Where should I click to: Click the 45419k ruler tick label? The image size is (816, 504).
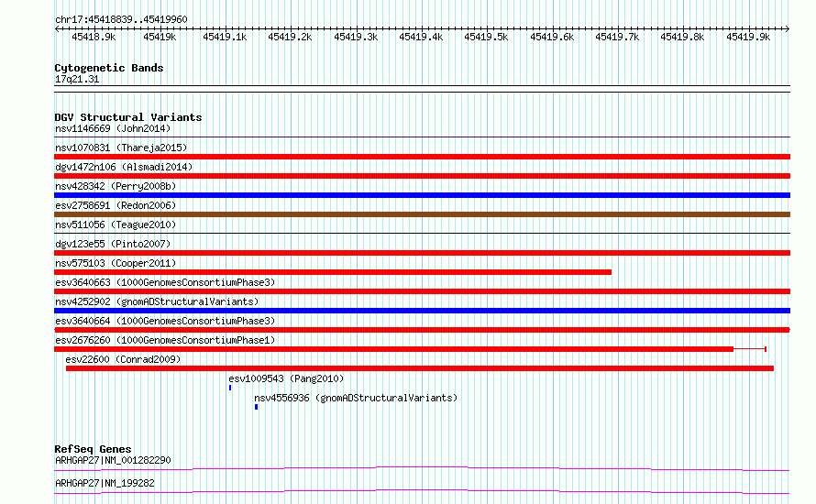coord(160,37)
